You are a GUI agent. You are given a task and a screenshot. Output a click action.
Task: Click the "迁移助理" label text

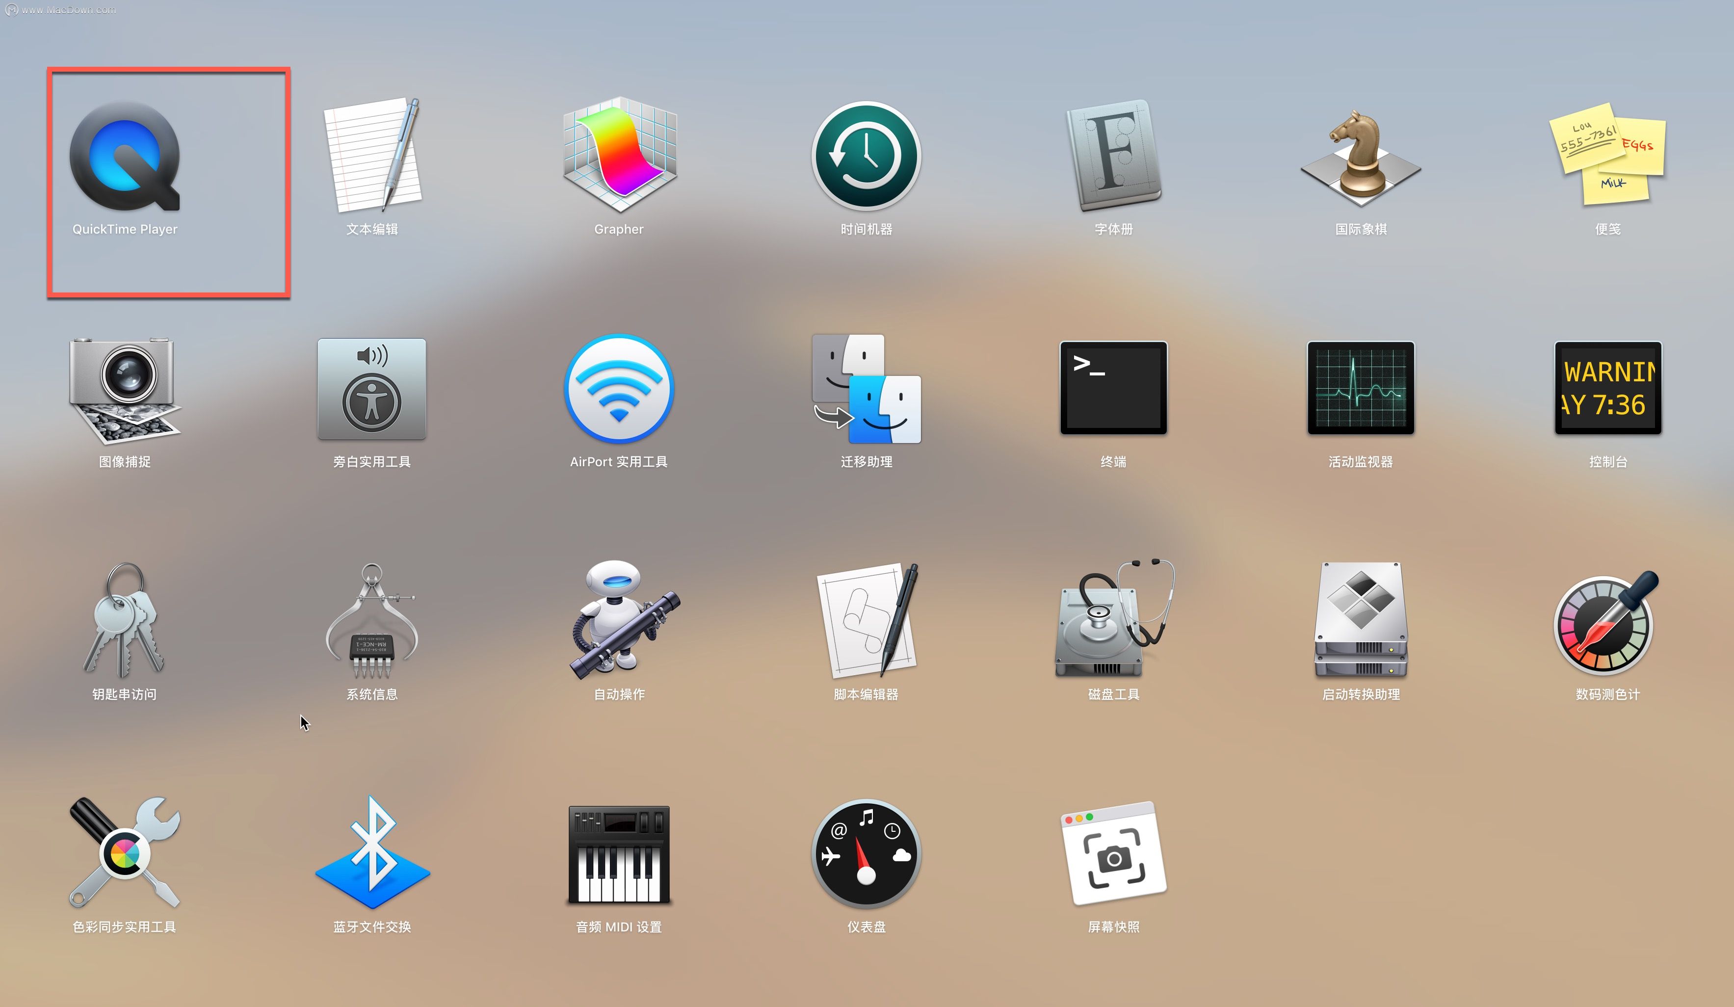(867, 462)
